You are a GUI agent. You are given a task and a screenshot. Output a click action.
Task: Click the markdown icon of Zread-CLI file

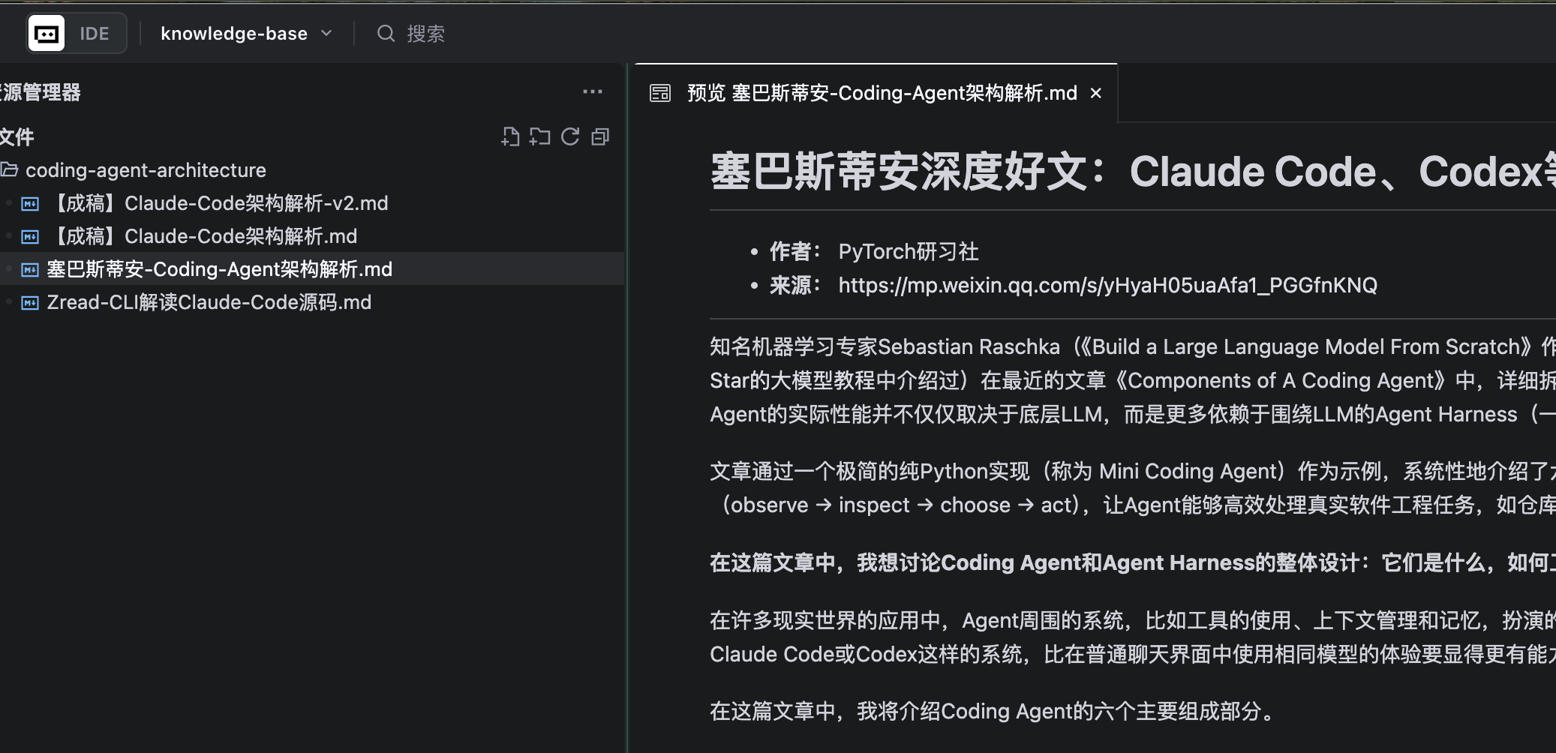pos(30,303)
